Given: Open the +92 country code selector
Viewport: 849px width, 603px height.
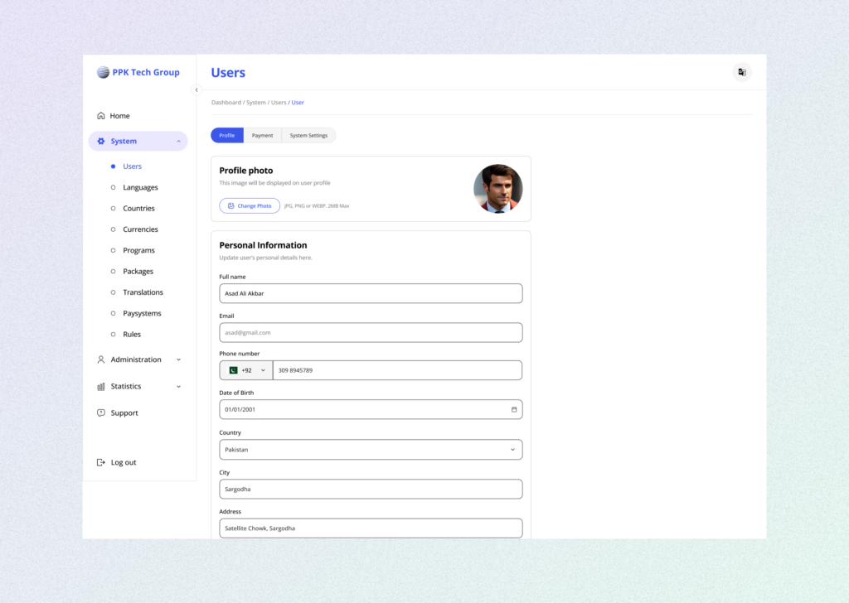Looking at the screenshot, I should point(246,370).
